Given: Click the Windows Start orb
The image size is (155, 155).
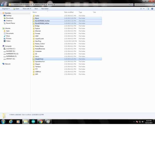Looking at the screenshot, I should (3, 121).
